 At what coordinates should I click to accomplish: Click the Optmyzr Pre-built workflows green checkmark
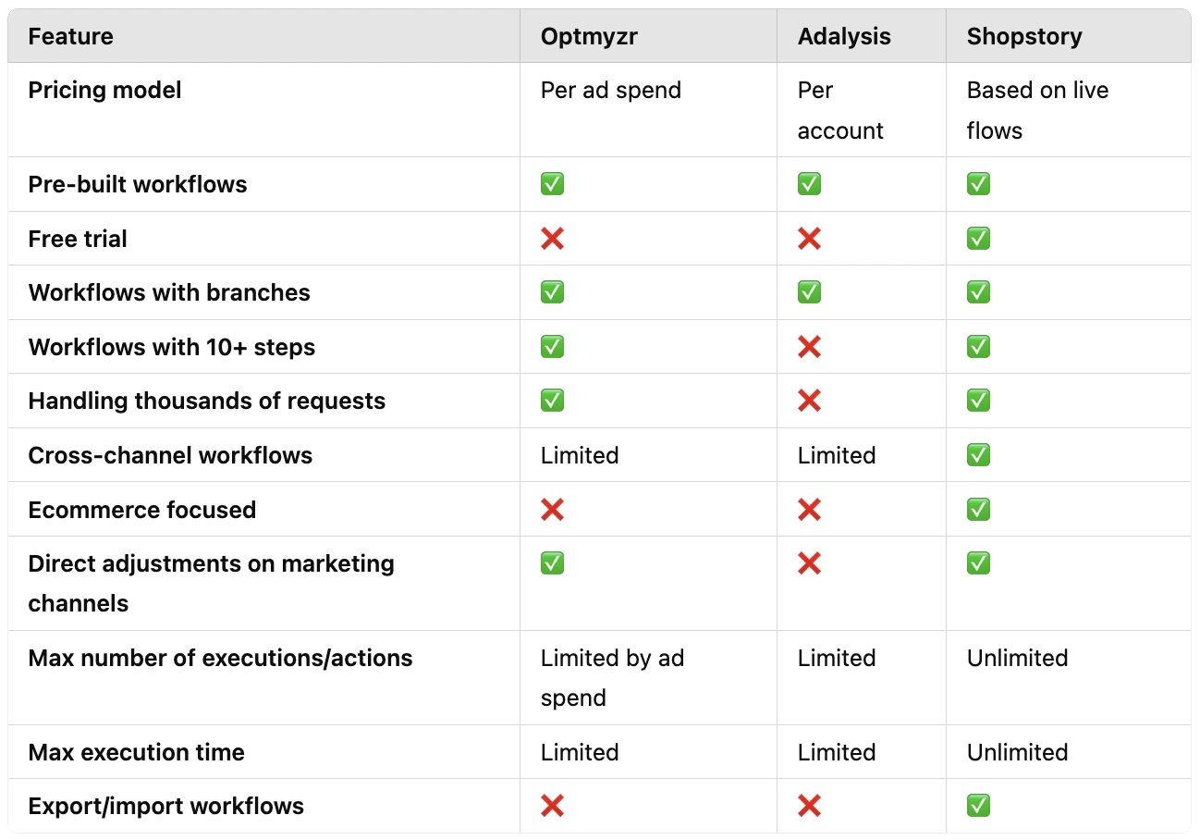coord(552,184)
